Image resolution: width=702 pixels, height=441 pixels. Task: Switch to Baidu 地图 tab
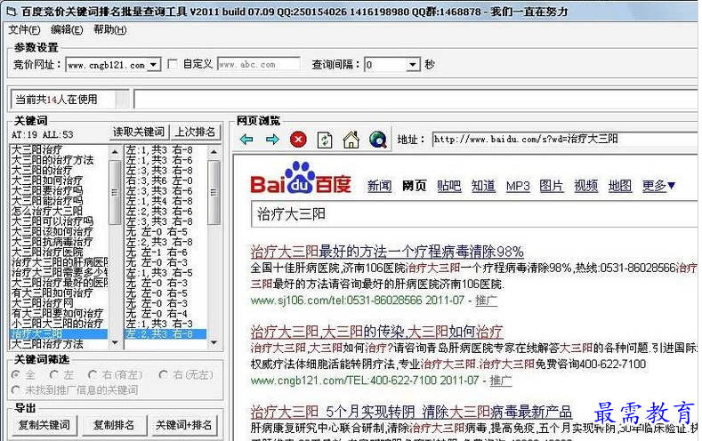[620, 186]
